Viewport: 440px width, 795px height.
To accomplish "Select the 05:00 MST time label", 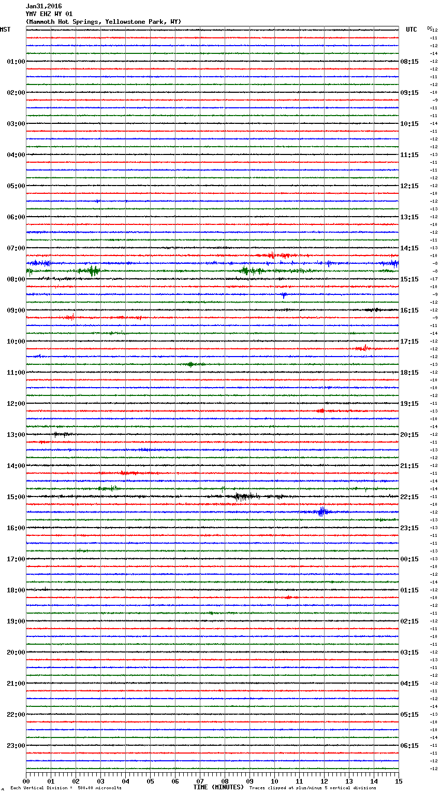I will [16, 186].
